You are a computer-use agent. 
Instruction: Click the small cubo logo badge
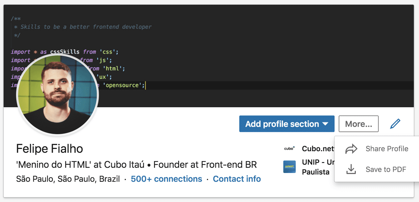point(290,149)
